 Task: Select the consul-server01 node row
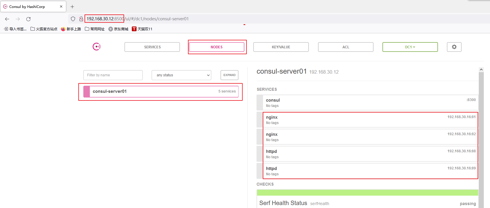[x=161, y=91]
